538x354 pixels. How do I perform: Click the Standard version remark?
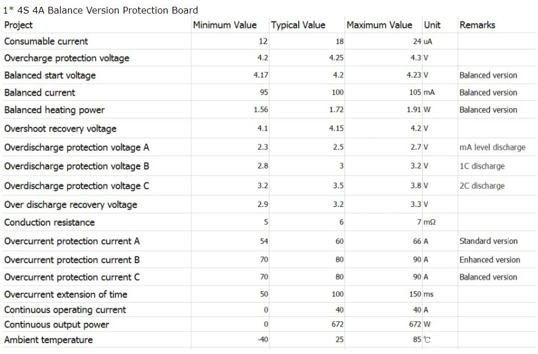point(488,241)
